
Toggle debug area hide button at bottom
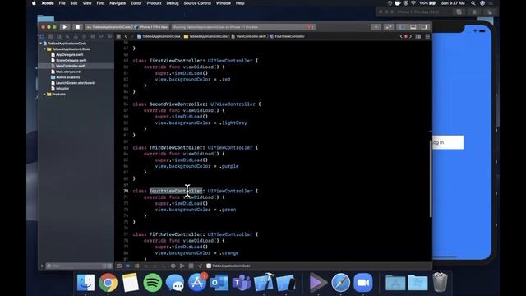(119, 266)
